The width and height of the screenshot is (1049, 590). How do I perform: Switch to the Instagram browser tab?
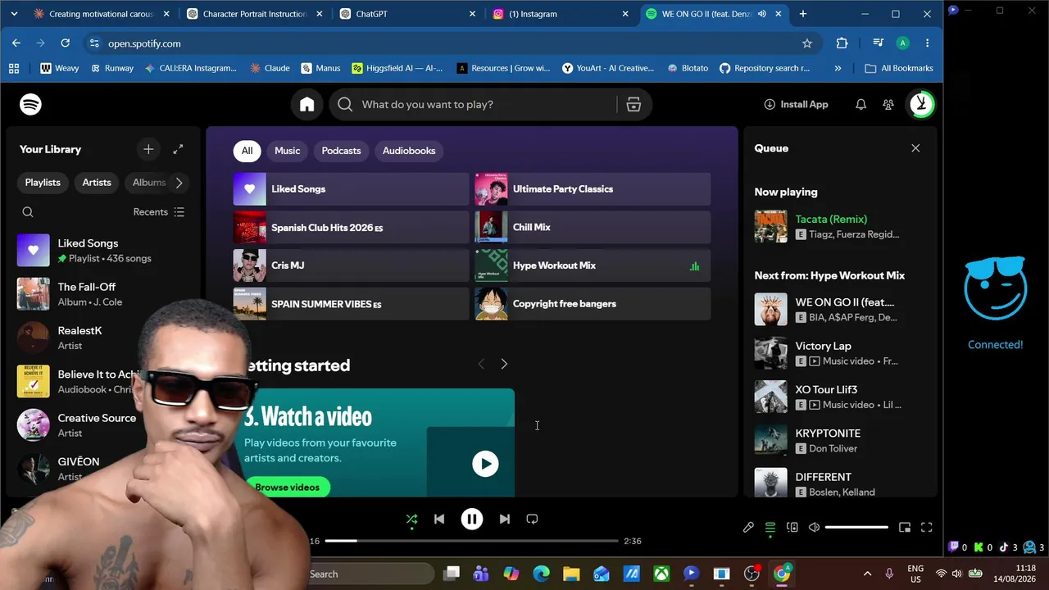pos(561,14)
